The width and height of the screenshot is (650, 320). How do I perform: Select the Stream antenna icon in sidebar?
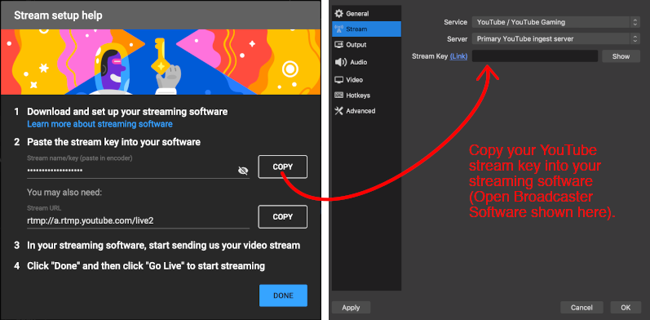pyautogui.click(x=339, y=29)
